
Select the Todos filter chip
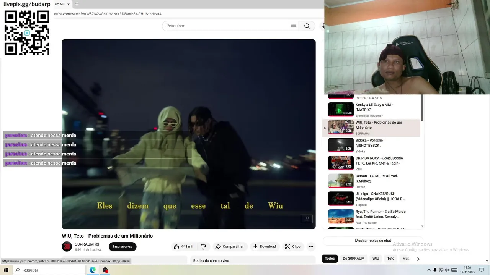click(x=330, y=259)
